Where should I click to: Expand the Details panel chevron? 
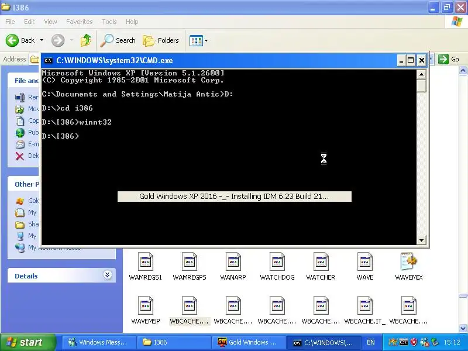point(108,274)
